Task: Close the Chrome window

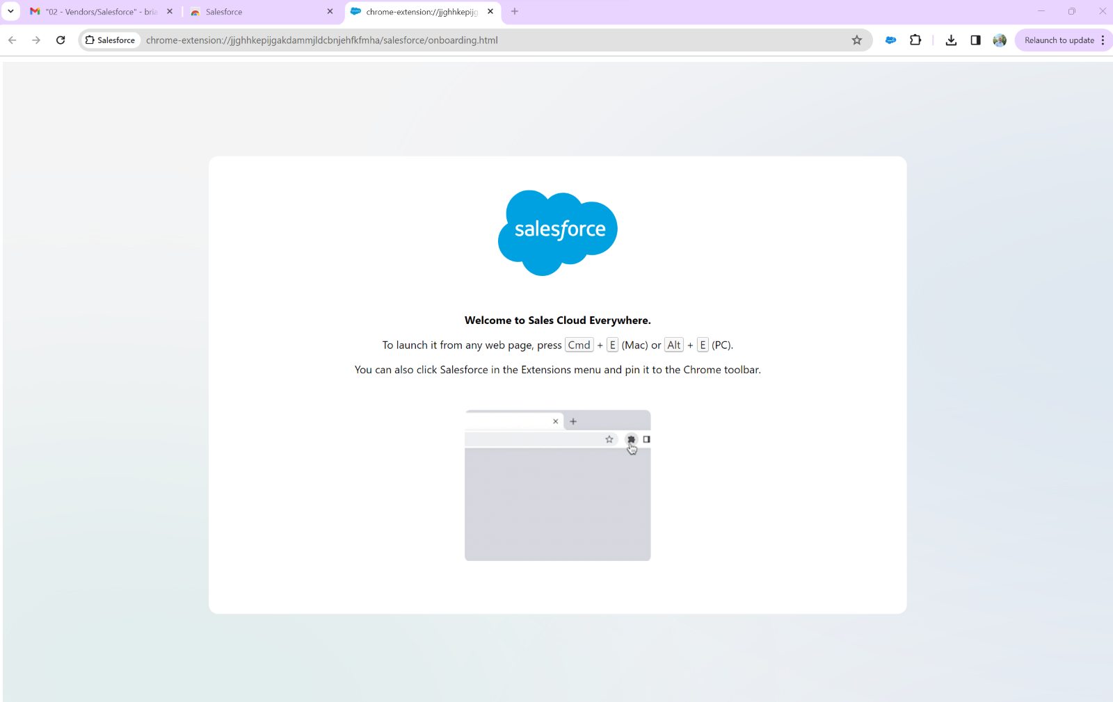Action: (x=1102, y=11)
